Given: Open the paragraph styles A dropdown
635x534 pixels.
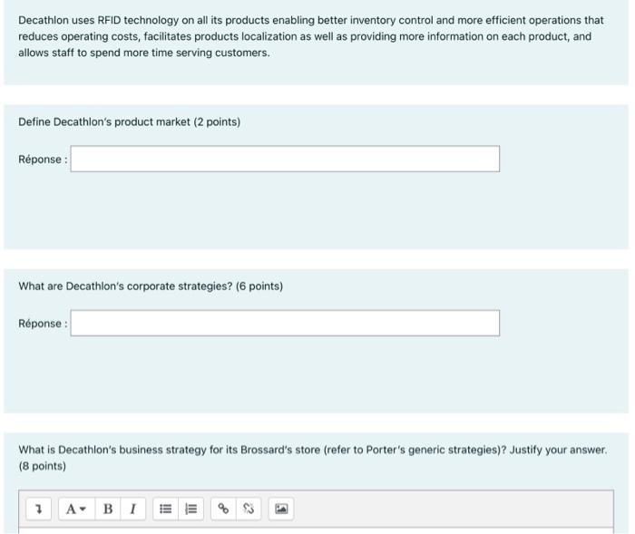Looking at the screenshot, I should click(x=76, y=509).
